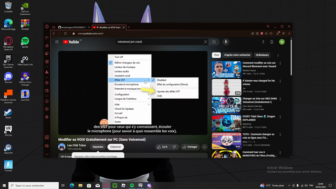Toggle system volume icon in tray

[306, 185]
